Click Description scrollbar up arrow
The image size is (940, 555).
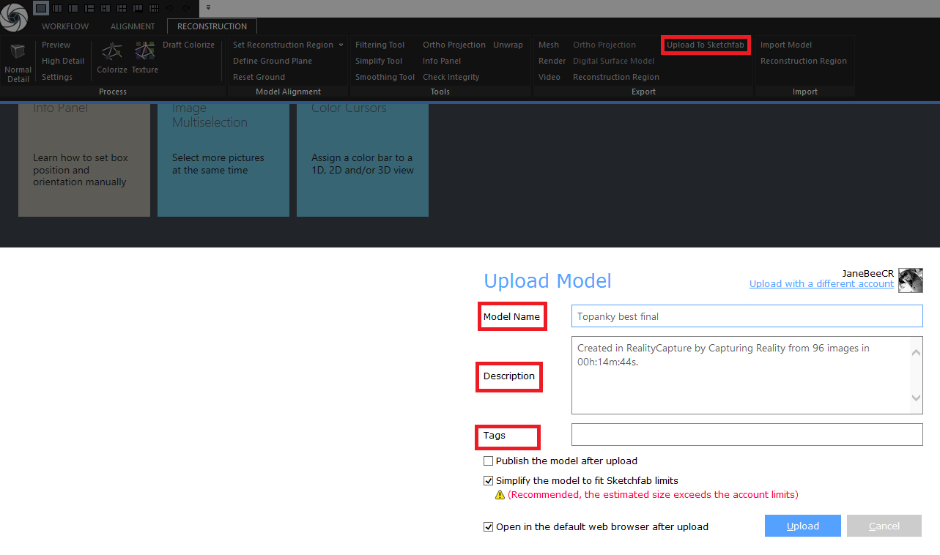[x=917, y=352]
